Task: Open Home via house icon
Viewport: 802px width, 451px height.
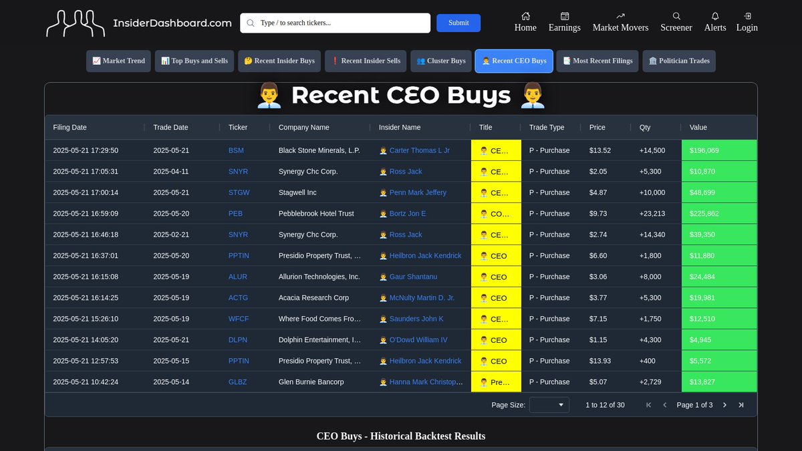Action: point(525,16)
